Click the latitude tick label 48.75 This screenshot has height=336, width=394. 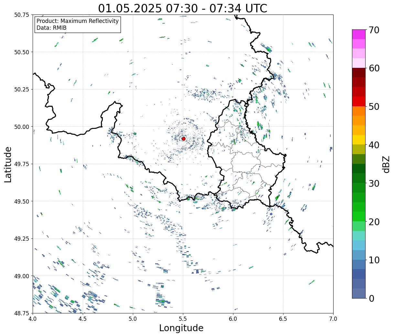pyautogui.click(x=22, y=313)
